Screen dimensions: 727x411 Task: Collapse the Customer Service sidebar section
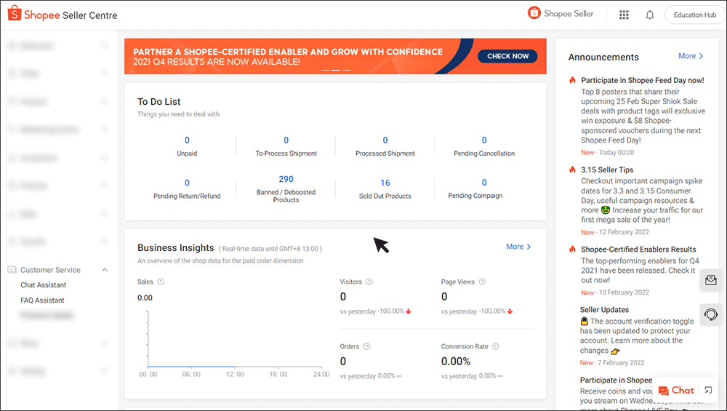[x=105, y=270]
